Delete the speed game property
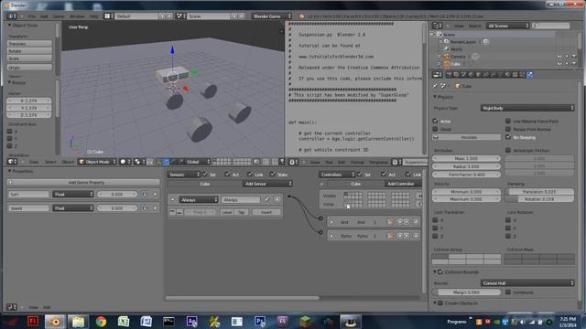Screen dimensions: 586x329 (155, 208)
